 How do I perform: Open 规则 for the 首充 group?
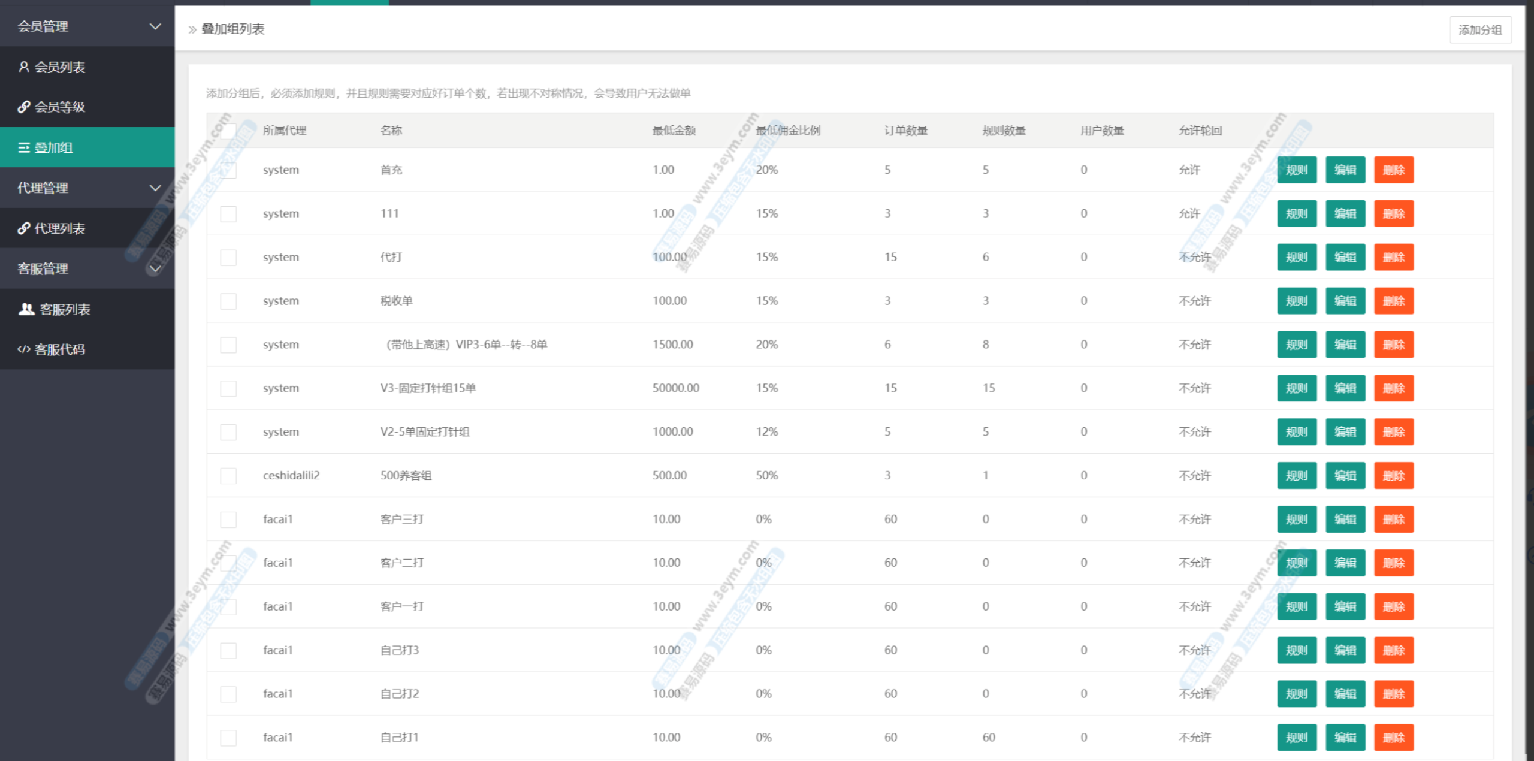tap(1296, 170)
